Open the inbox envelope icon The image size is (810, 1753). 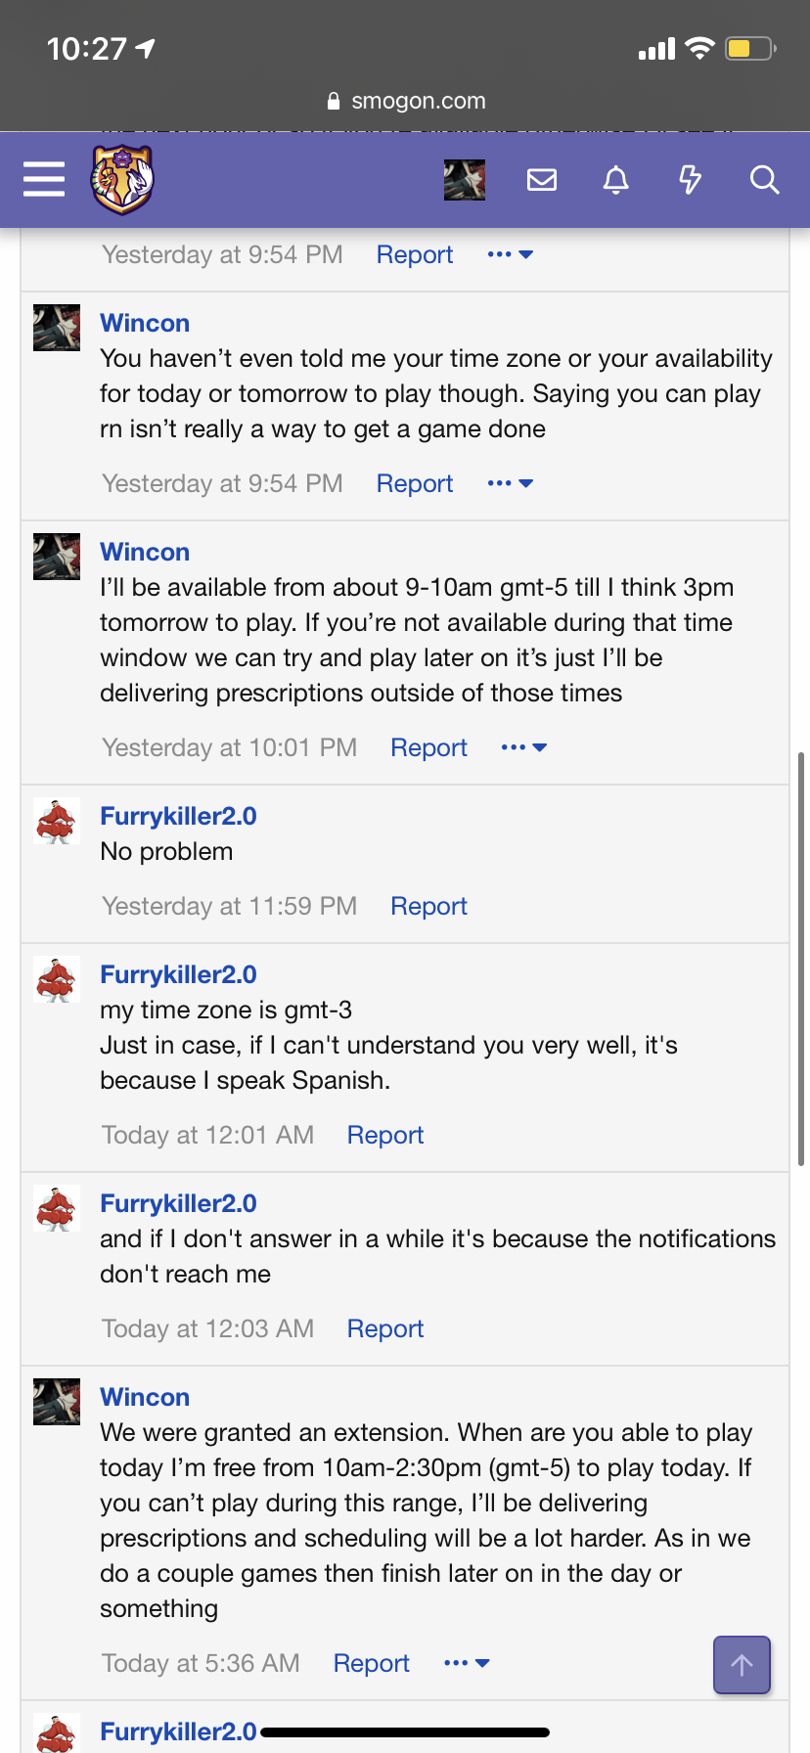[x=541, y=180]
